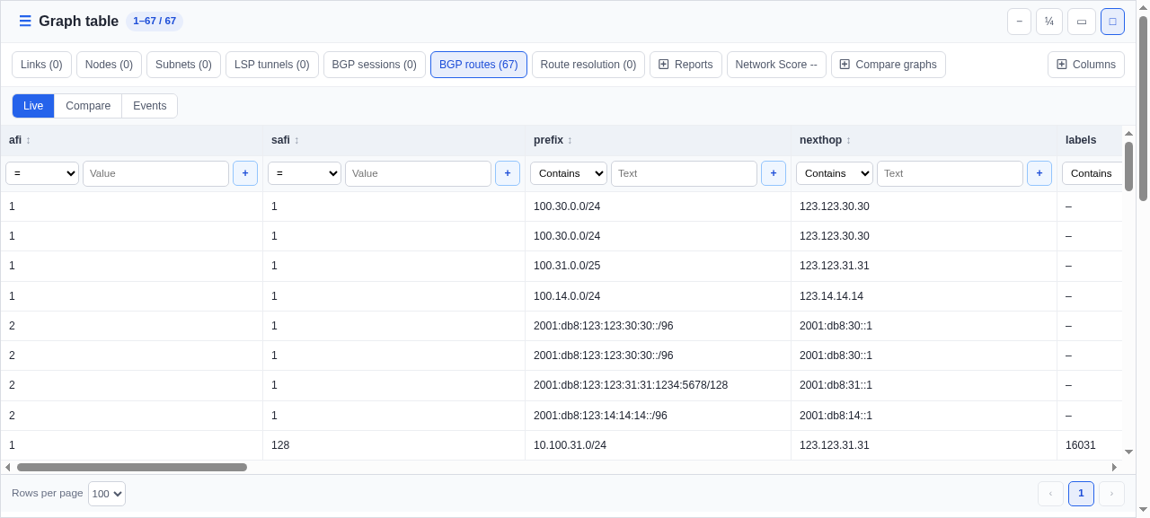Image resolution: width=1150 pixels, height=518 pixels.
Task: Open the afi operator dropdown
Action: tap(42, 173)
